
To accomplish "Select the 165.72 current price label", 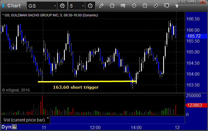I will [x=196, y=36].
